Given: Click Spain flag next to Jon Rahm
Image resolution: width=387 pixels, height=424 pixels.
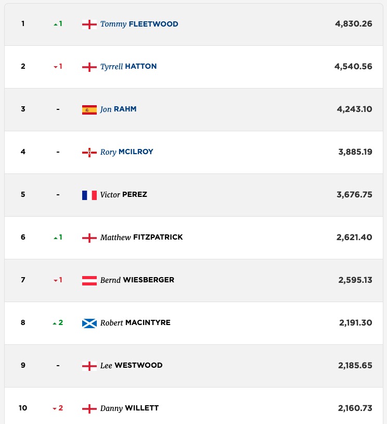Looking at the screenshot, I should click(89, 110).
